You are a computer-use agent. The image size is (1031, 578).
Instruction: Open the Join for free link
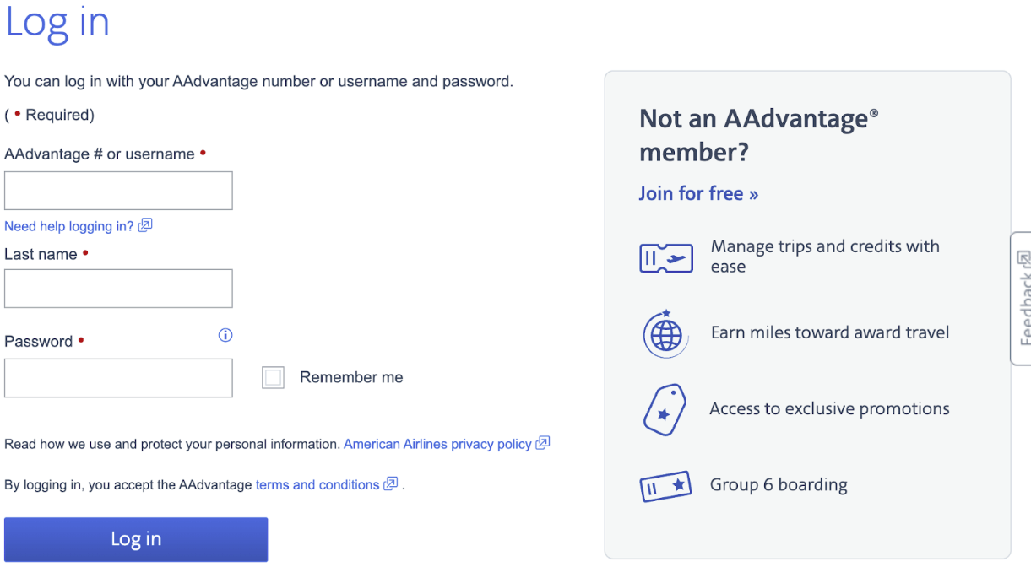[698, 193]
